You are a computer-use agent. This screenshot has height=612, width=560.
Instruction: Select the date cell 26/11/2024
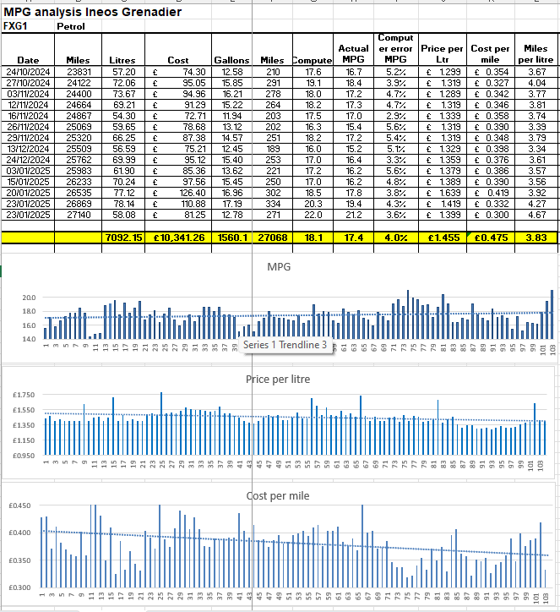tap(28, 127)
